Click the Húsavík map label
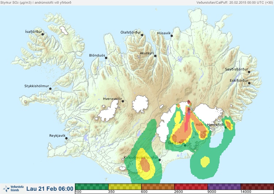This screenshot has height=194, width=274. (164, 33)
